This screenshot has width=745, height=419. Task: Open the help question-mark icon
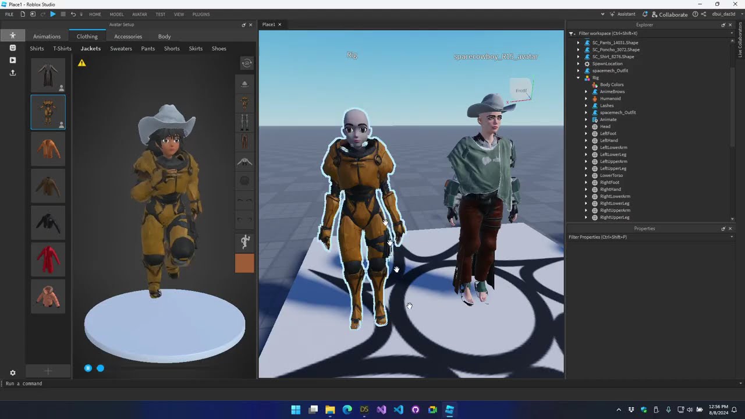[x=695, y=14]
